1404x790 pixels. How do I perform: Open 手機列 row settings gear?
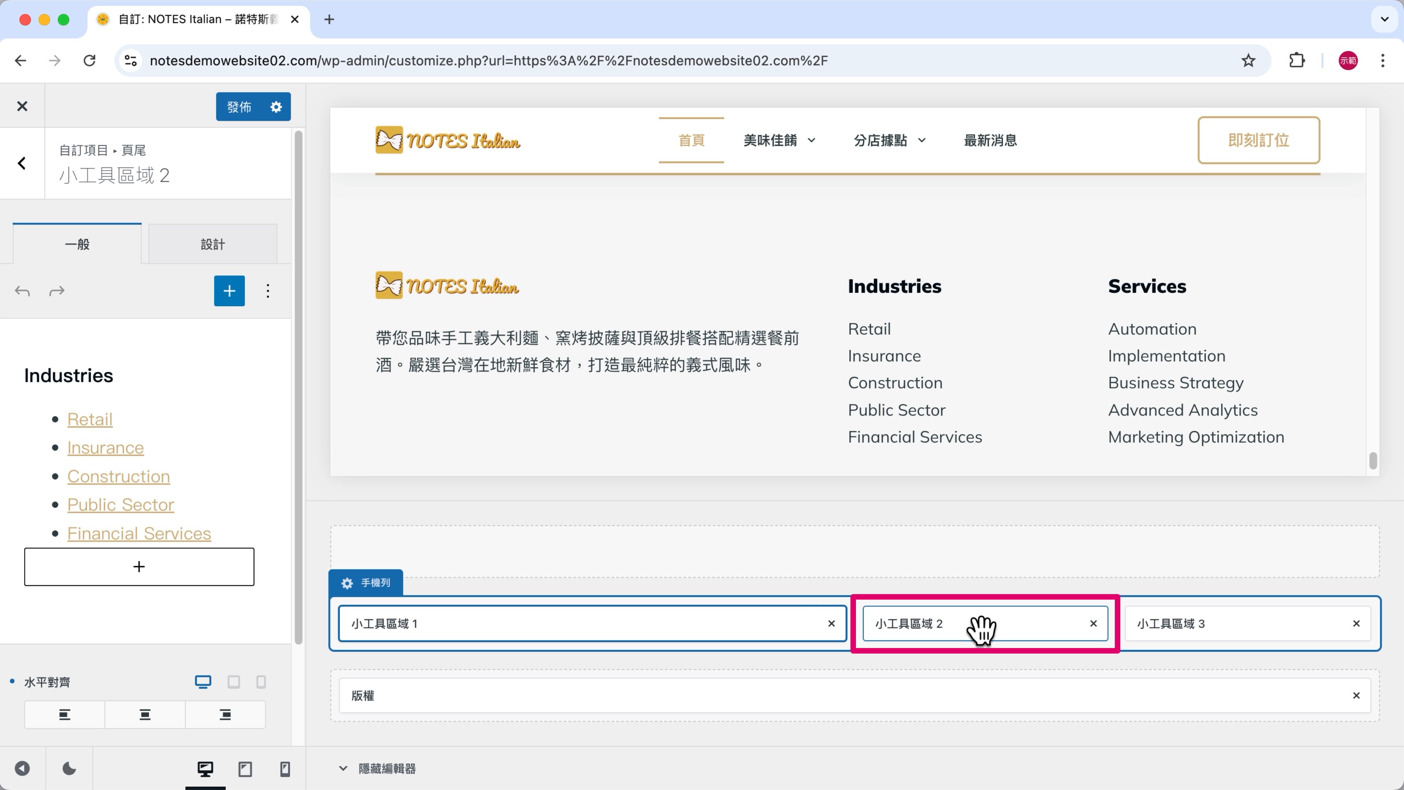click(347, 583)
